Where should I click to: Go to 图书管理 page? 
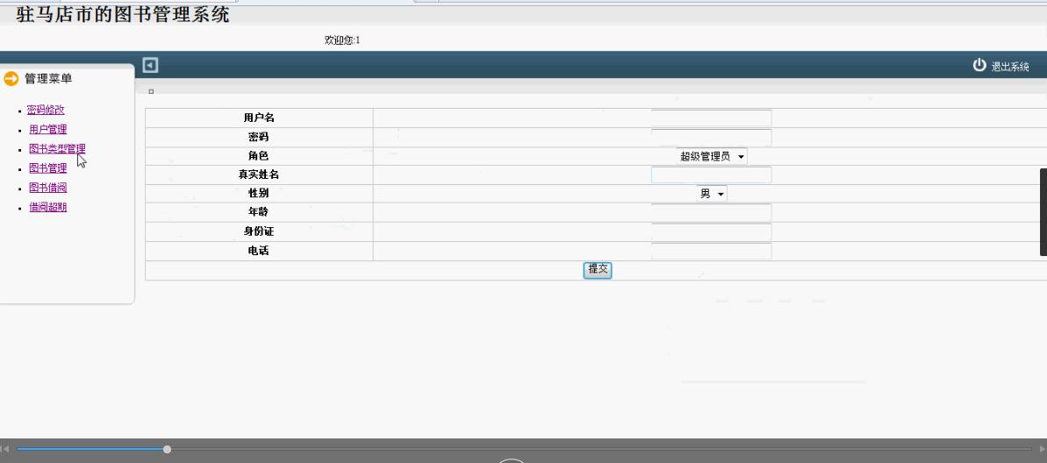[47, 168]
